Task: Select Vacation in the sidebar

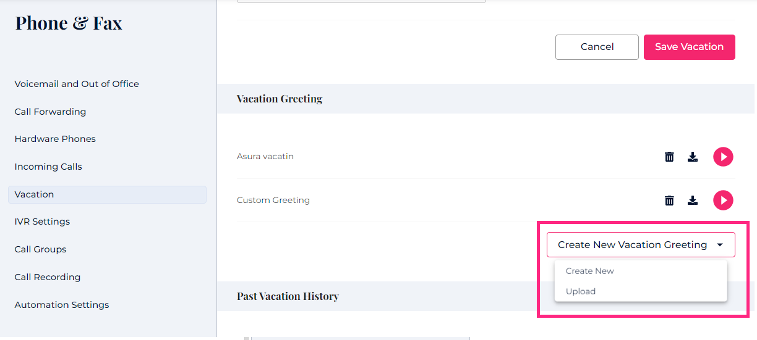Action: pyautogui.click(x=34, y=194)
